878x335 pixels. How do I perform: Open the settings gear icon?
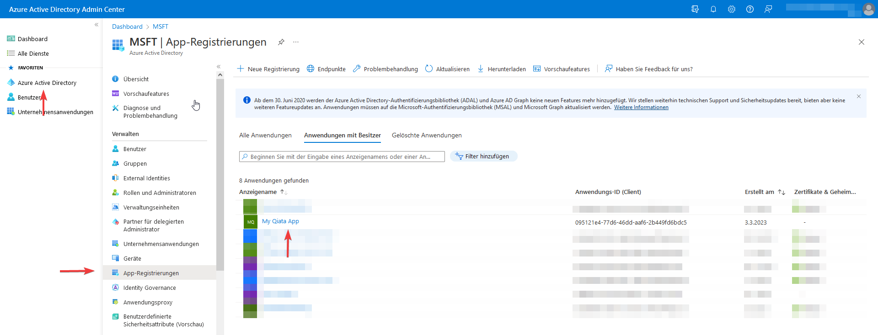tap(731, 9)
